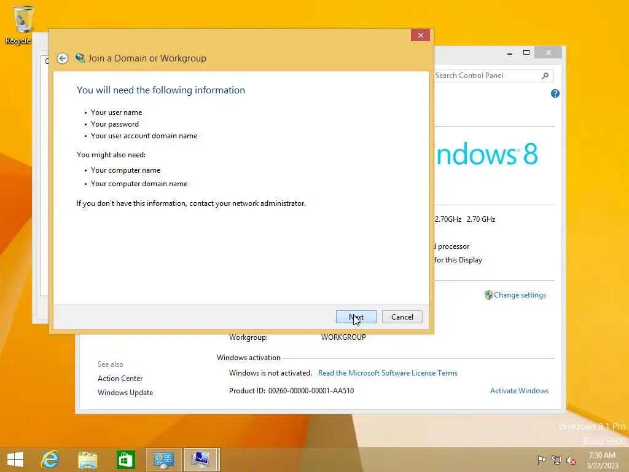The width and height of the screenshot is (629, 472).
Task: Click the network icon beside wizard title
Action: click(x=80, y=58)
